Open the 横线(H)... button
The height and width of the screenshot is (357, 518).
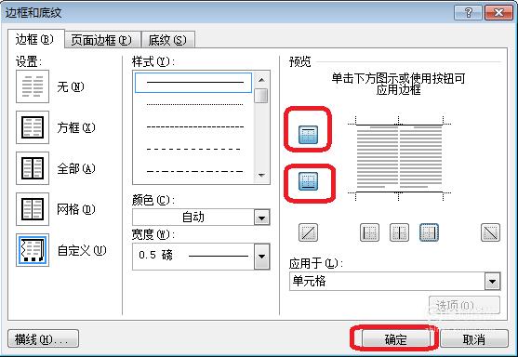(x=43, y=338)
